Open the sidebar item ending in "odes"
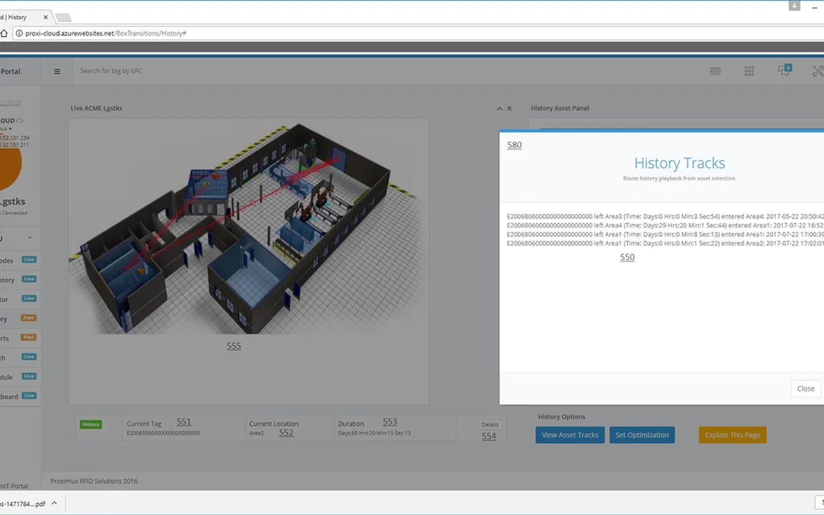 click(18, 260)
